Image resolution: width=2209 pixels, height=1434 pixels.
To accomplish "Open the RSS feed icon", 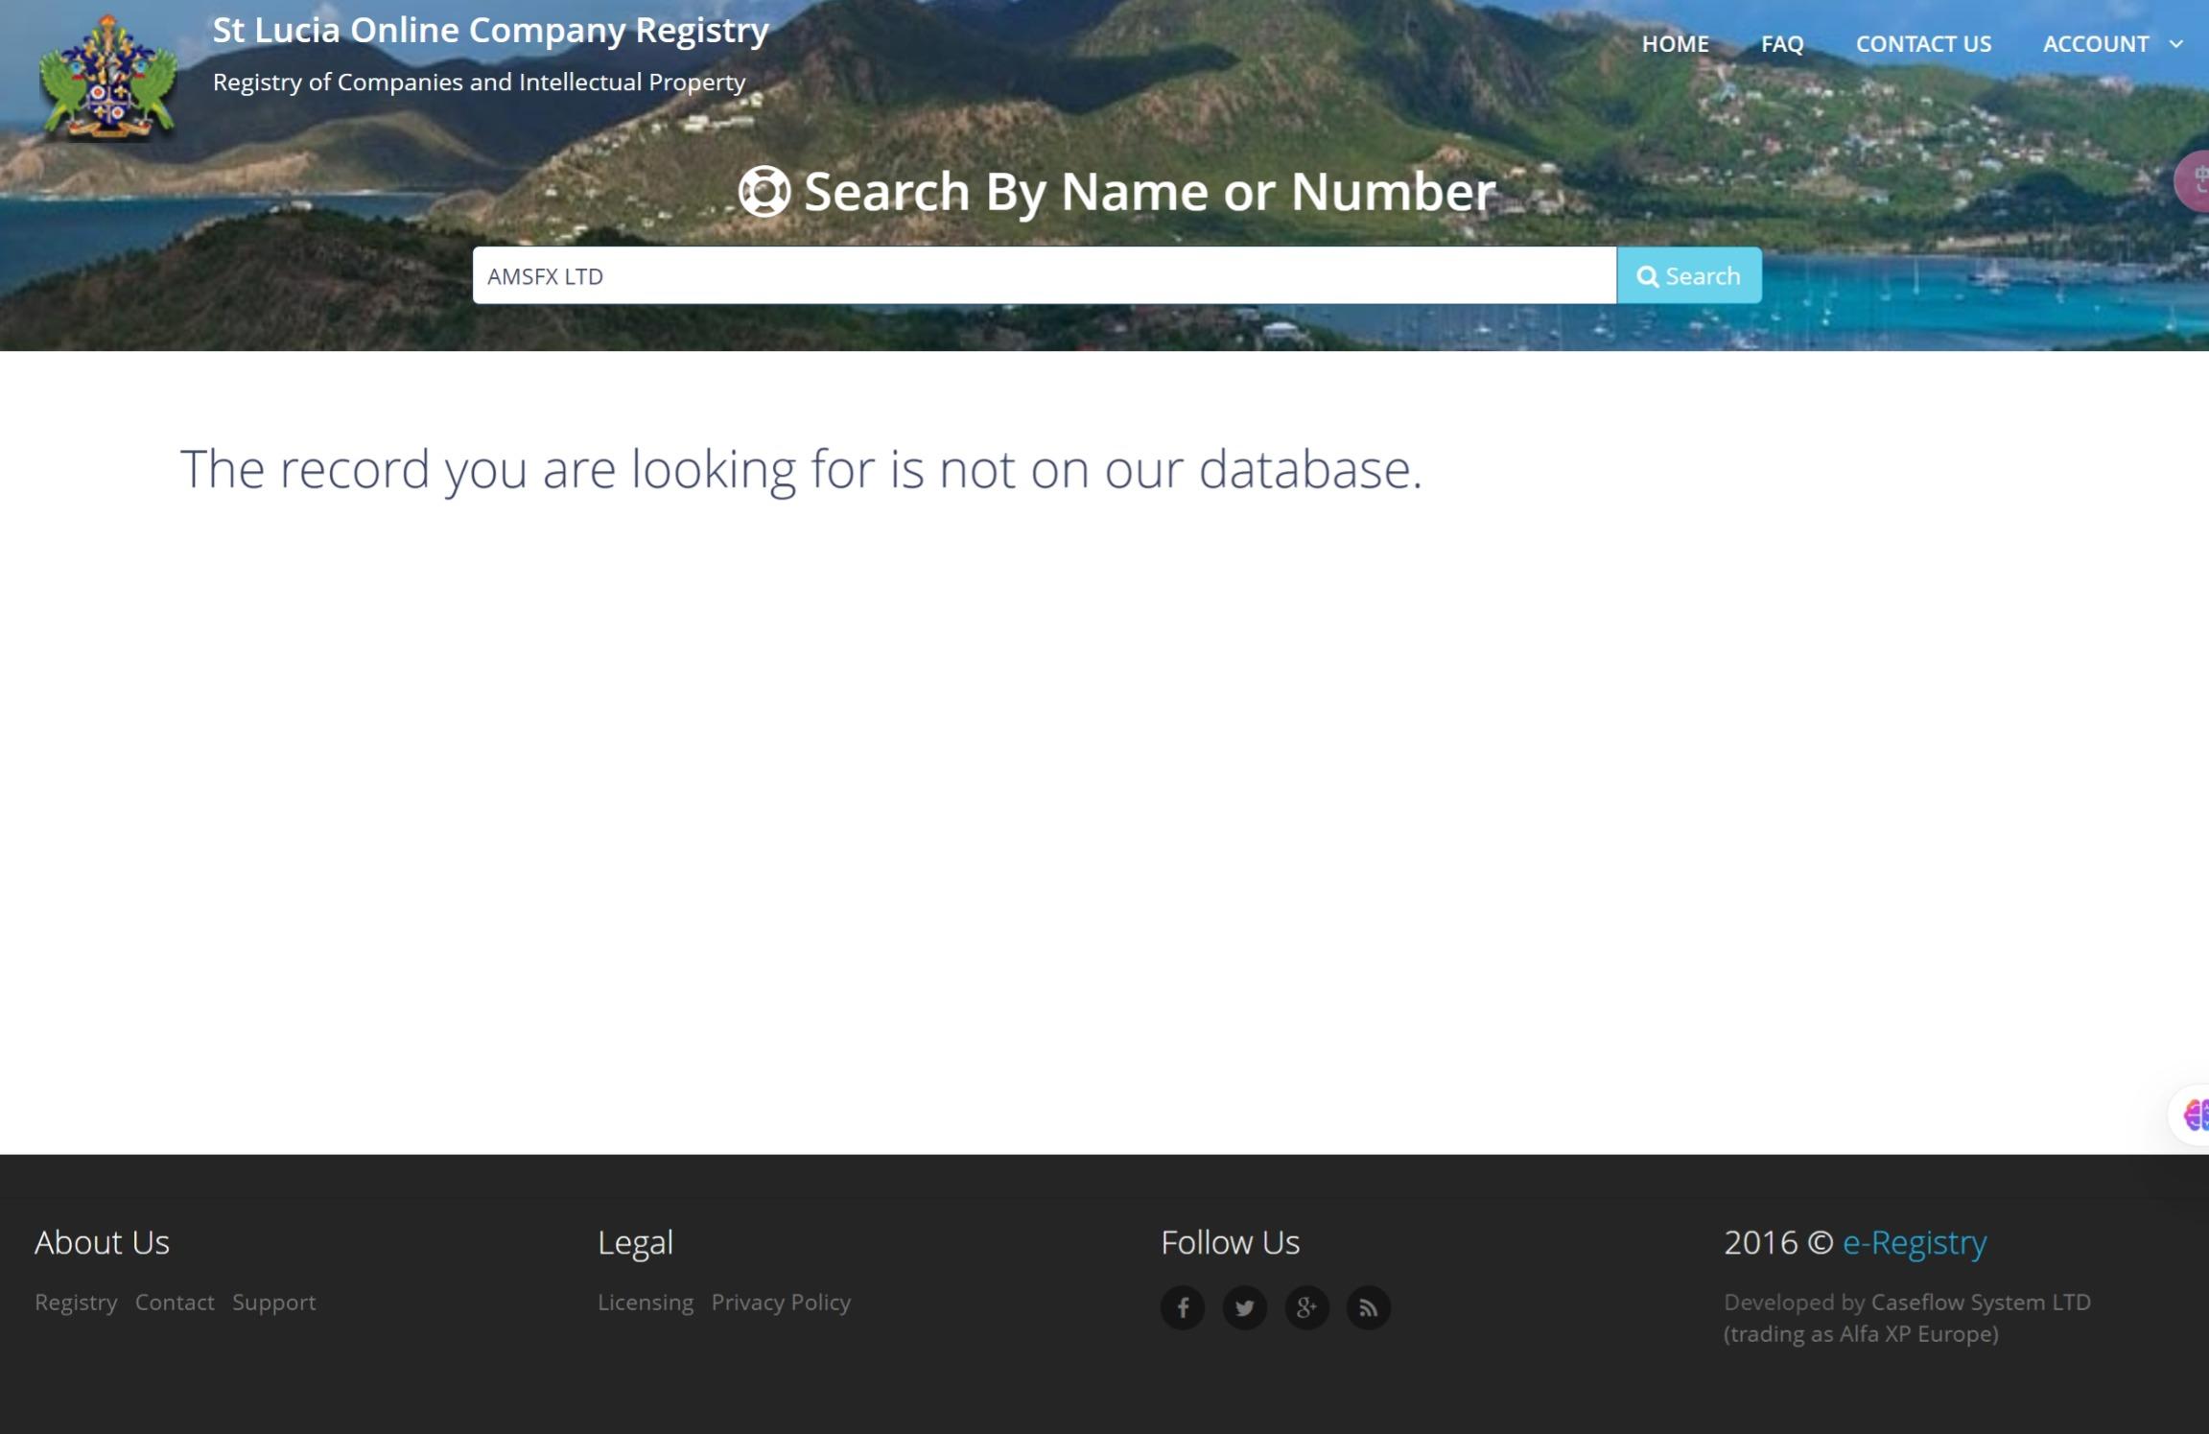I will click(x=1368, y=1307).
